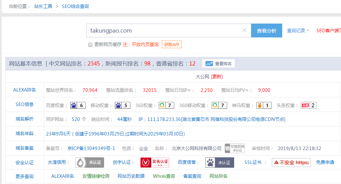Select the 域名备案 row label

(x=25, y=148)
